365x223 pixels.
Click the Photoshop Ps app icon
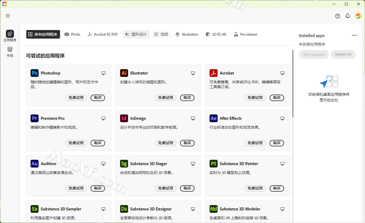pos(35,73)
